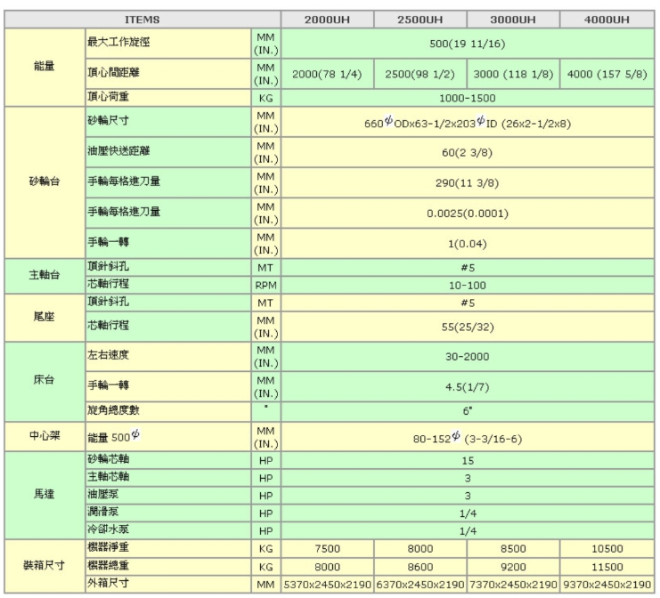This screenshot has height=598, width=660.
Task: Click the gross weight 9200
Action: coord(513,568)
